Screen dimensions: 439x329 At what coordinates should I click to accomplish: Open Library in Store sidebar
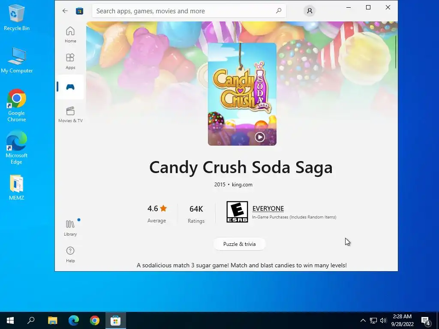tap(70, 228)
